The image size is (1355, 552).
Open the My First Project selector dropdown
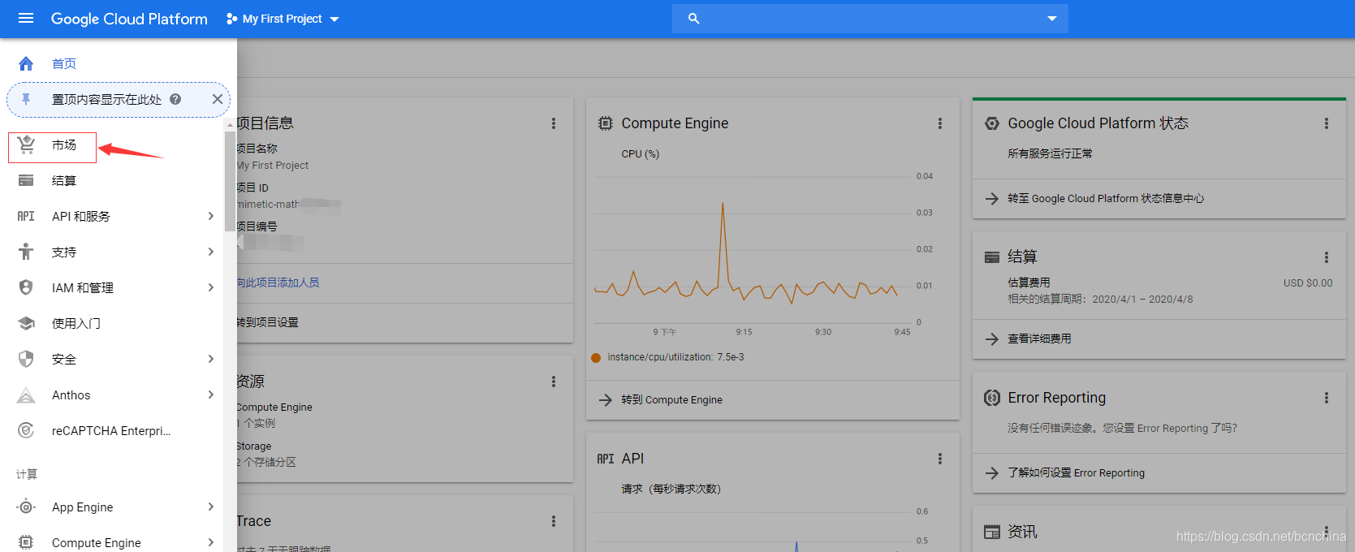pos(283,18)
